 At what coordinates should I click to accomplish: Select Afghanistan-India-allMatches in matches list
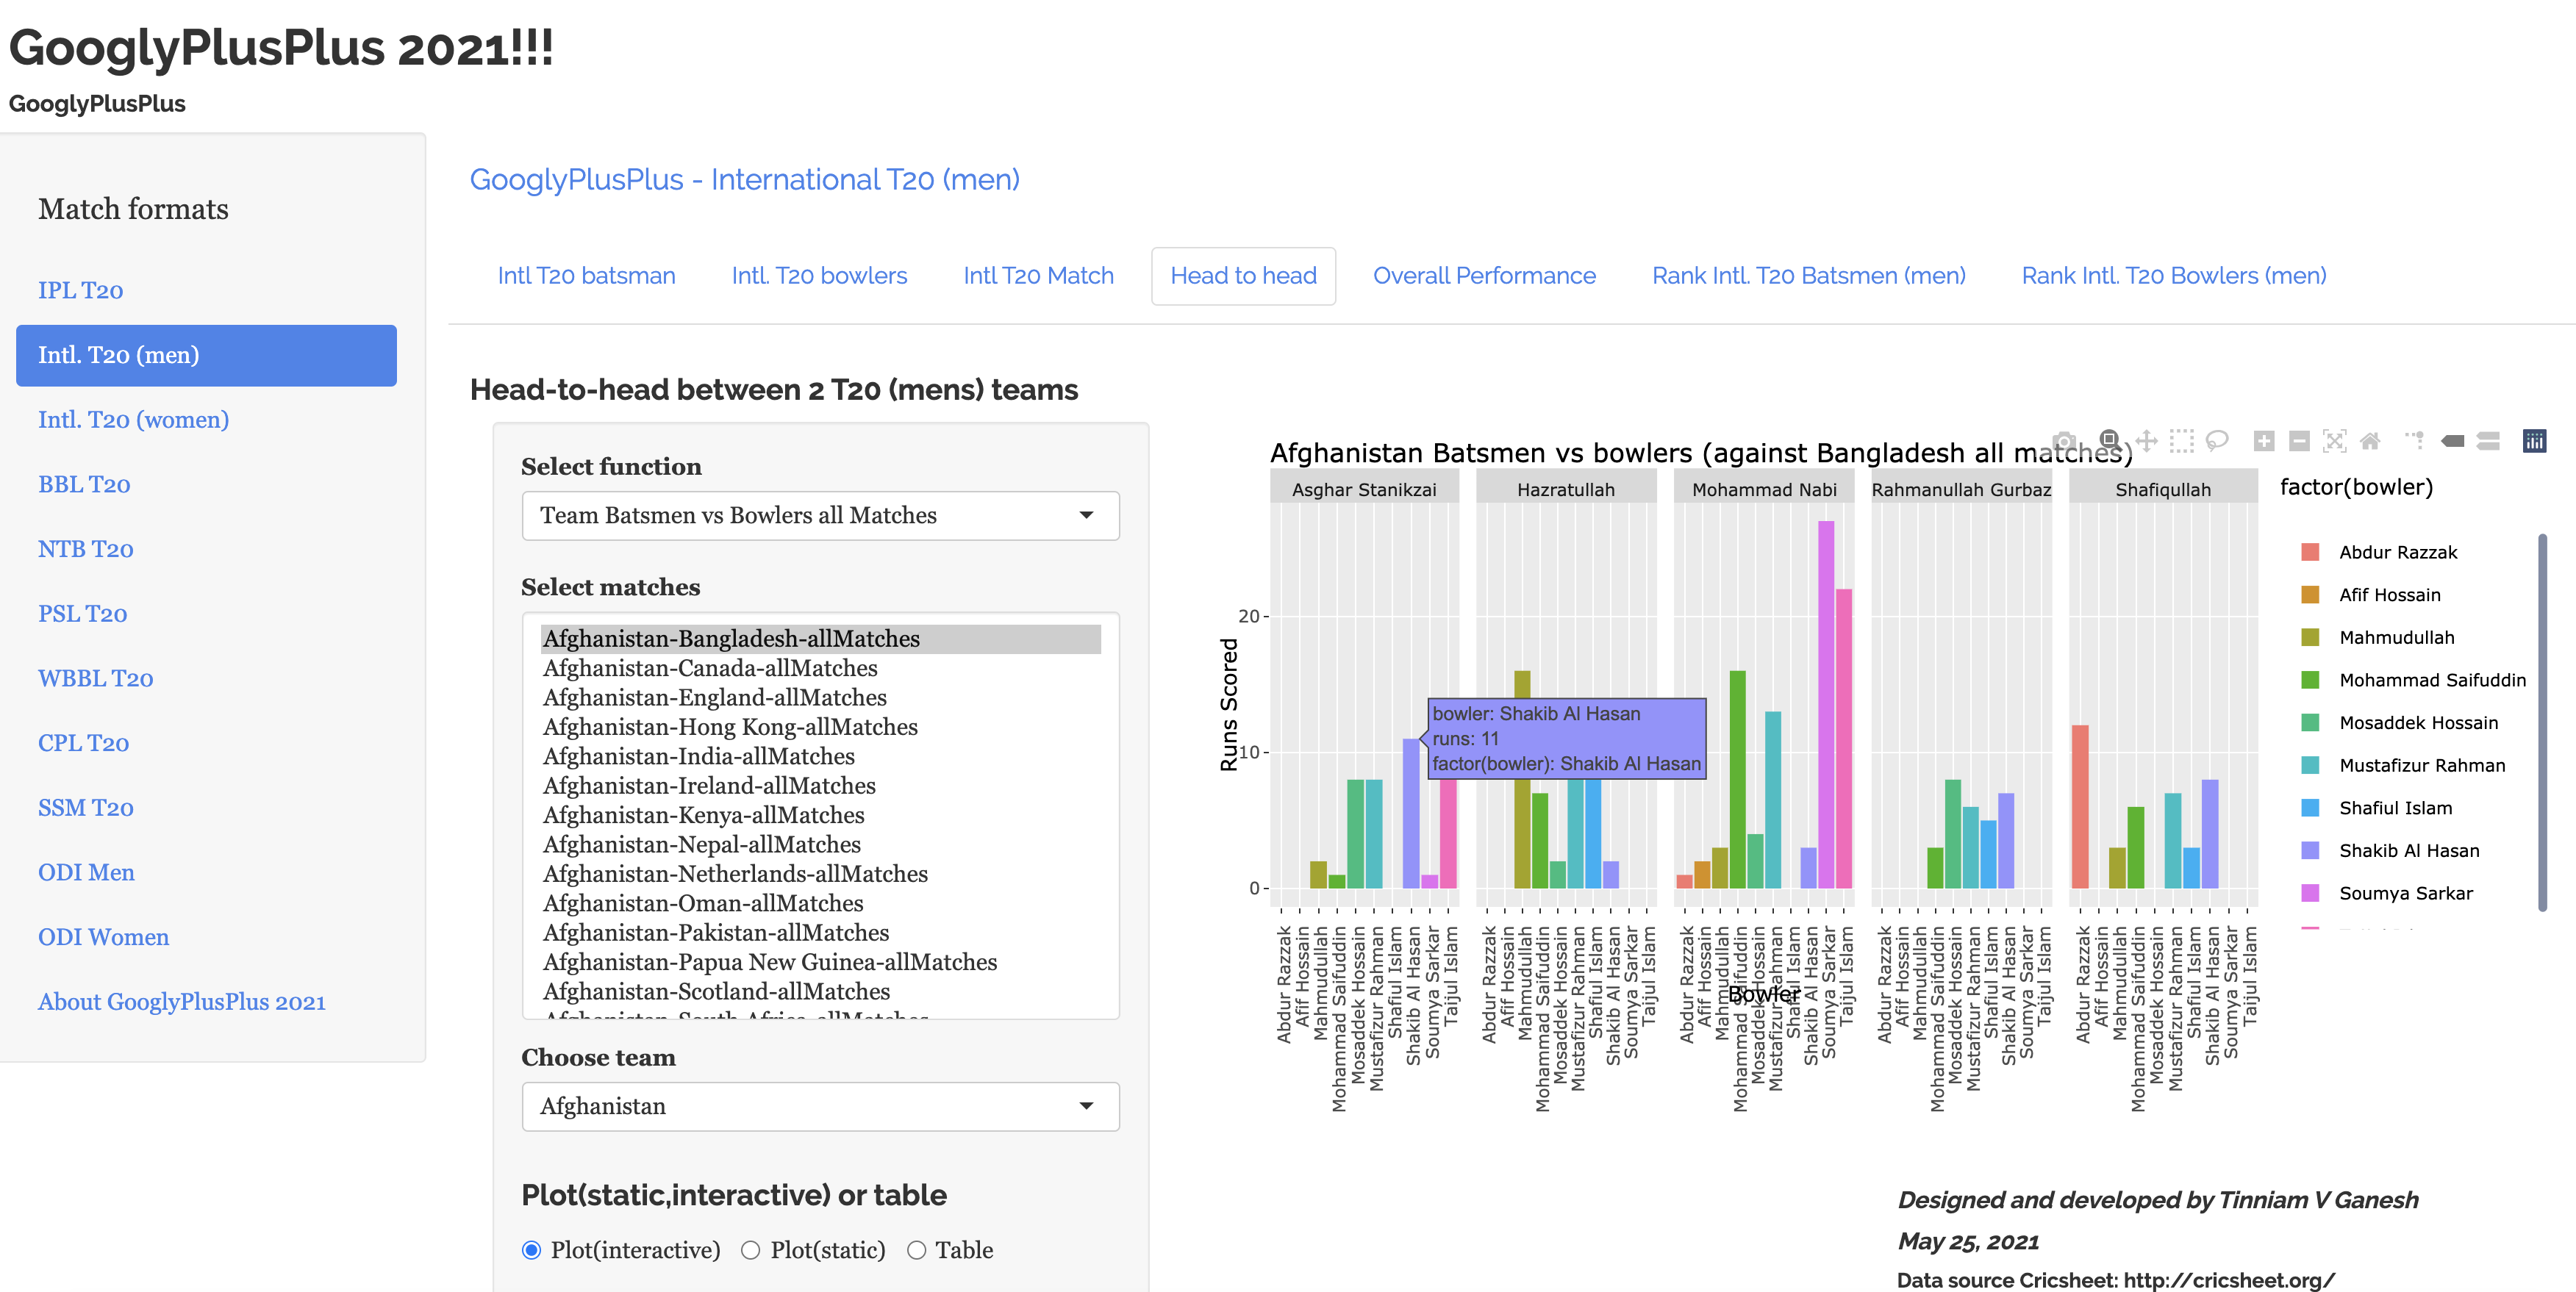click(x=698, y=756)
